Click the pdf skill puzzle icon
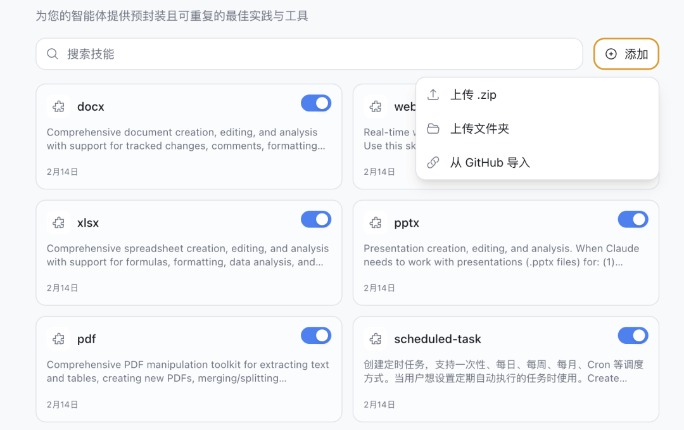This screenshot has height=430, width=684. 58,339
